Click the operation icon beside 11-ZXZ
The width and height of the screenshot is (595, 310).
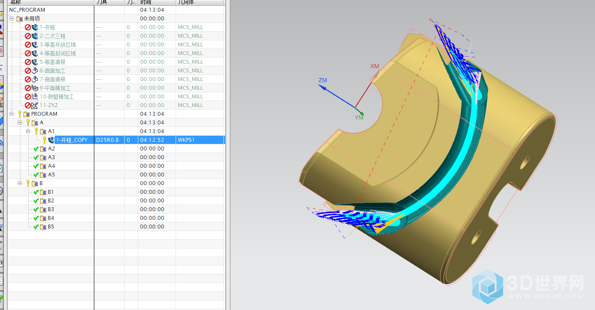[35, 105]
